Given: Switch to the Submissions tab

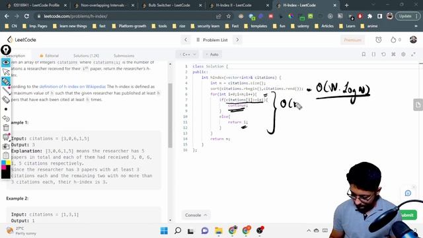Looking at the screenshot, I should pyautogui.click(x=124, y=56).
